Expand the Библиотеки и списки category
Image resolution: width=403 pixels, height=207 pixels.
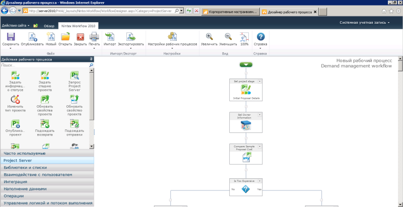(x=47, y=167)
